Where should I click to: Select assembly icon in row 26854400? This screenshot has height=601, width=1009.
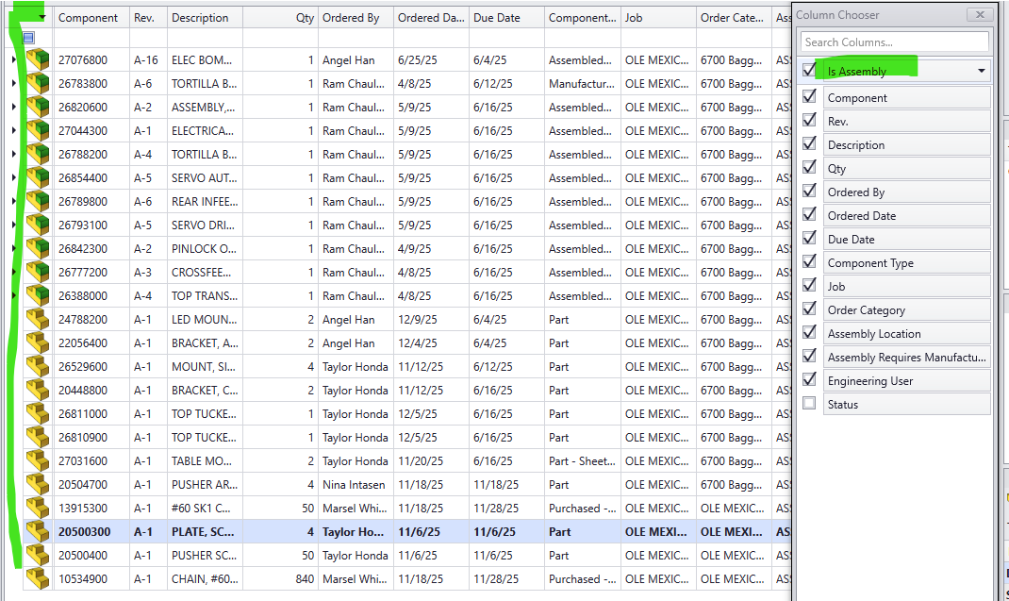38,178
